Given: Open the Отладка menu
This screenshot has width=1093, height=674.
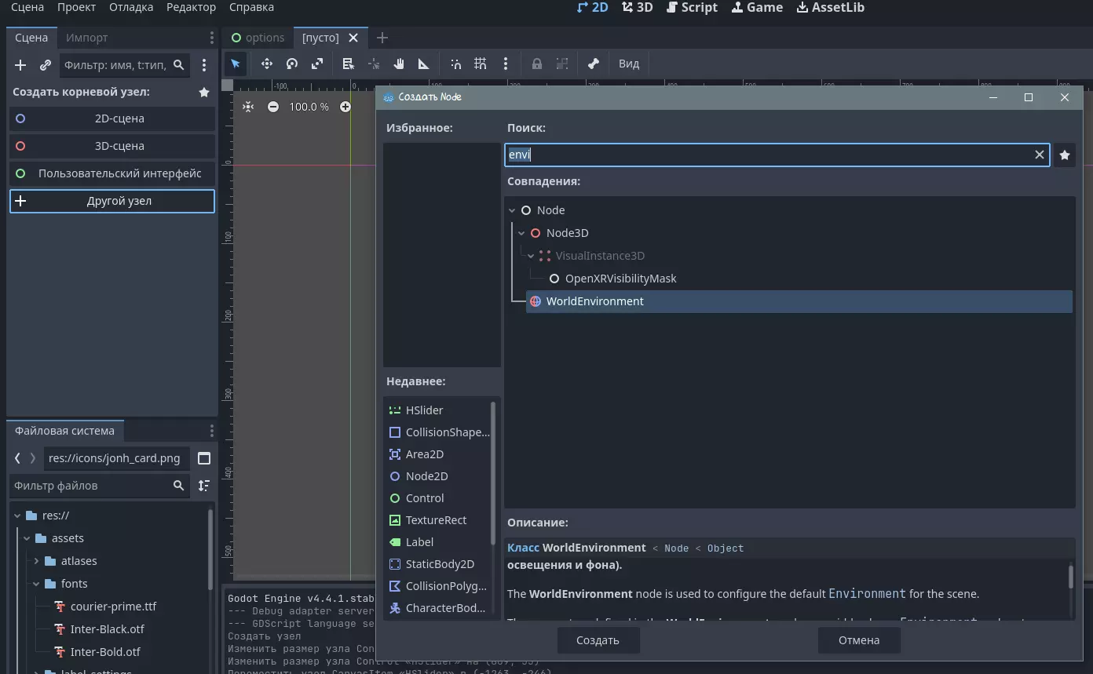Looking at the screenshot, I should point(131,7).
